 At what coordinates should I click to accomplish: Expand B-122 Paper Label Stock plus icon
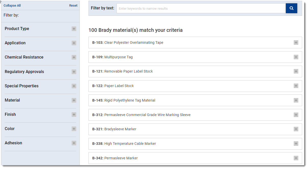click(x=296, y=86)
